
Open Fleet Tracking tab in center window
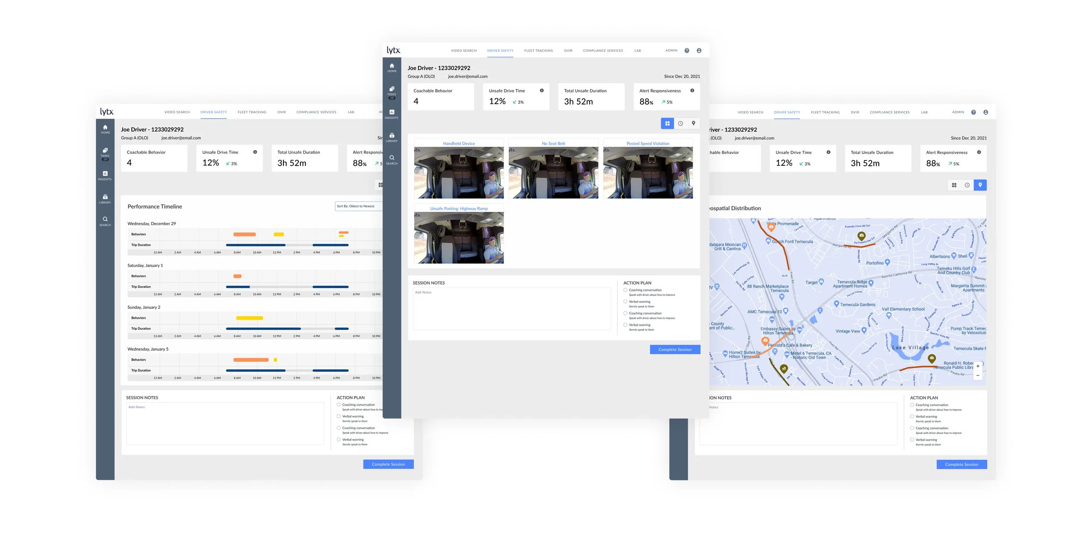click(538, 51)
